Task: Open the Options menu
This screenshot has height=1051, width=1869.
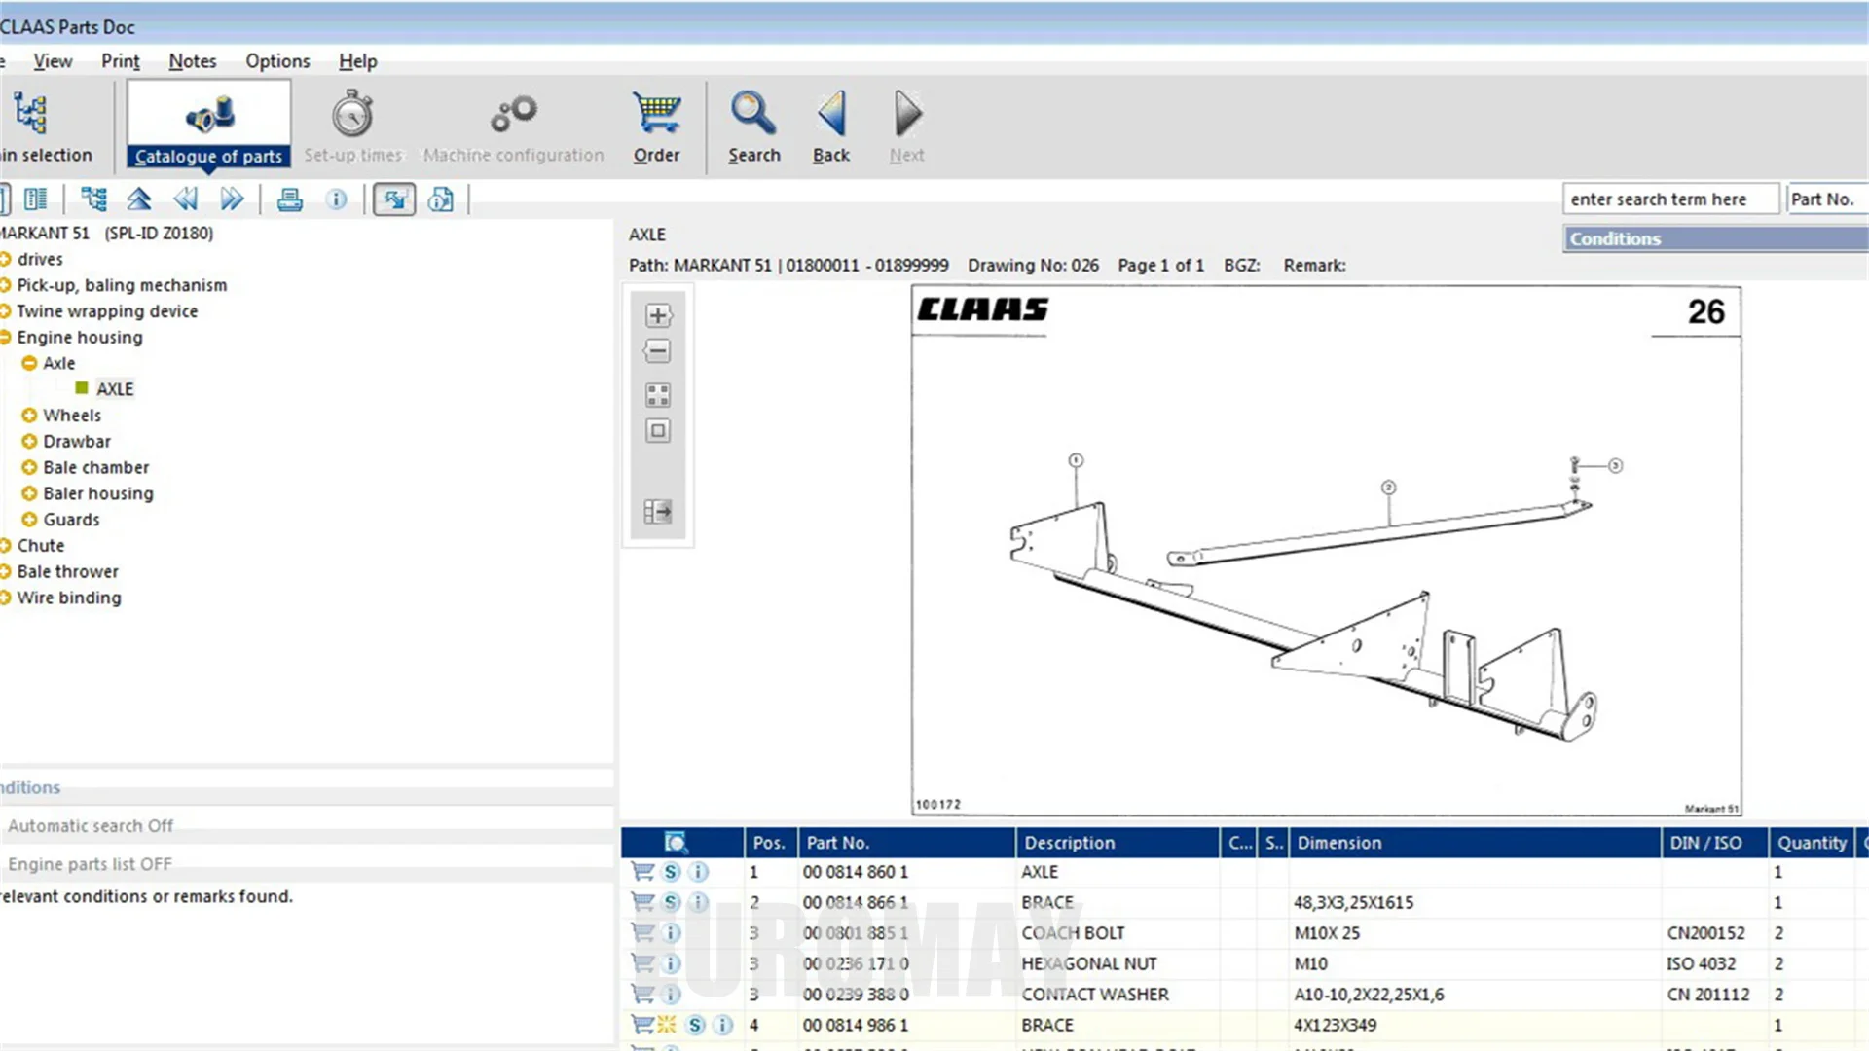Action: pos(277,61)
